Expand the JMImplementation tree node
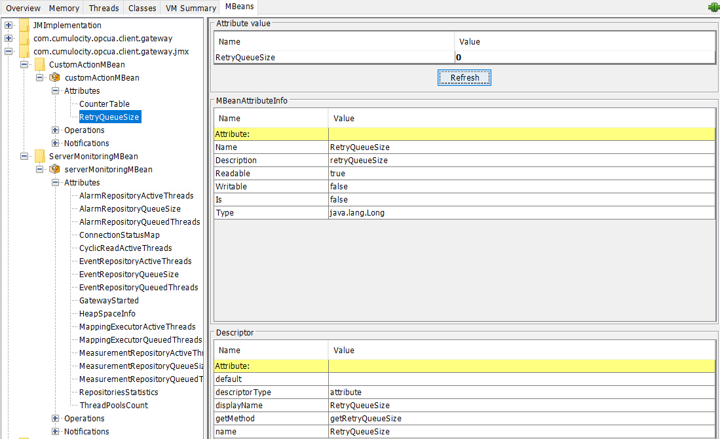The width and height of the screenshot is (720, 439). pos(8,25)
